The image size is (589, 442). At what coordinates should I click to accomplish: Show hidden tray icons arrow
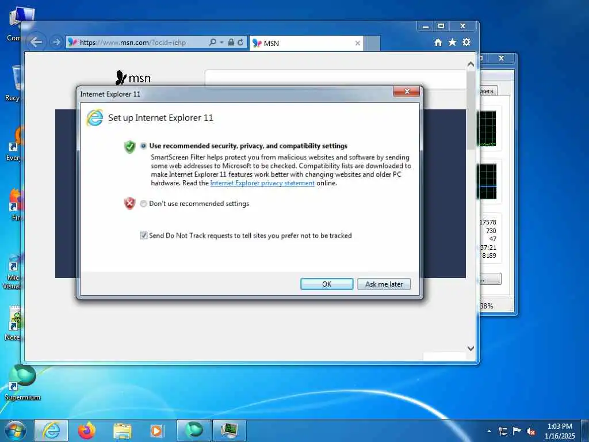(x=489, y=431)
